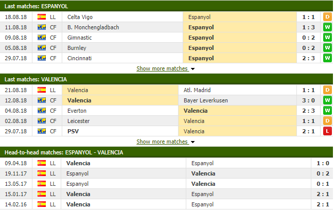The width and height of the screenshot is (335, 210).
Task: Click the green W badge for Everton match
Action: click(327, 111)
